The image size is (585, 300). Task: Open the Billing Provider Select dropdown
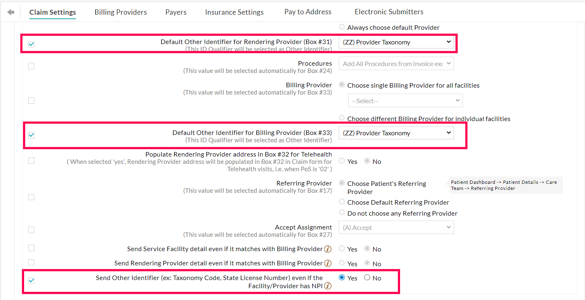405,100
